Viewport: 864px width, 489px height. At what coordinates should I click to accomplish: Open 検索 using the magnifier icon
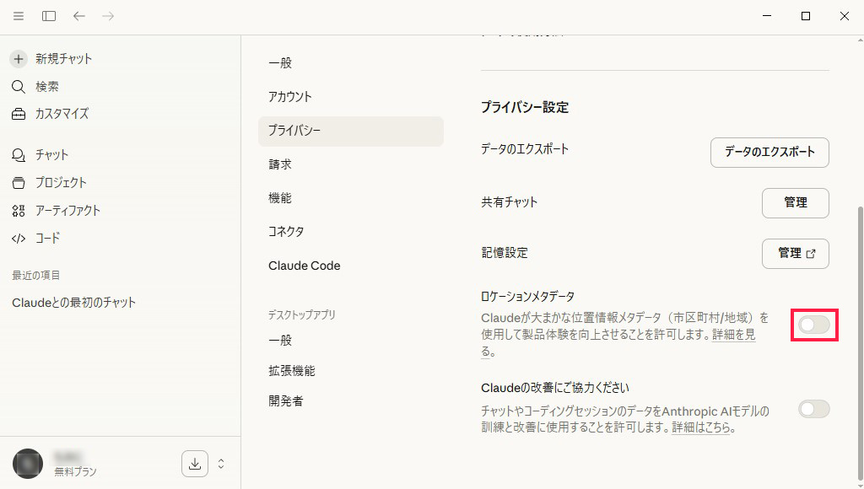[18, 86]
